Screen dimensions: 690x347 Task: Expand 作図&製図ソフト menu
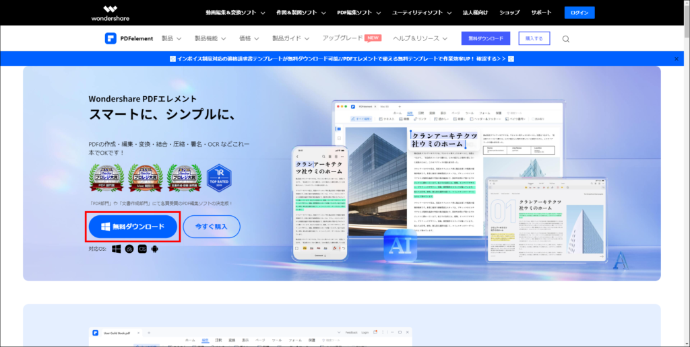301,13
